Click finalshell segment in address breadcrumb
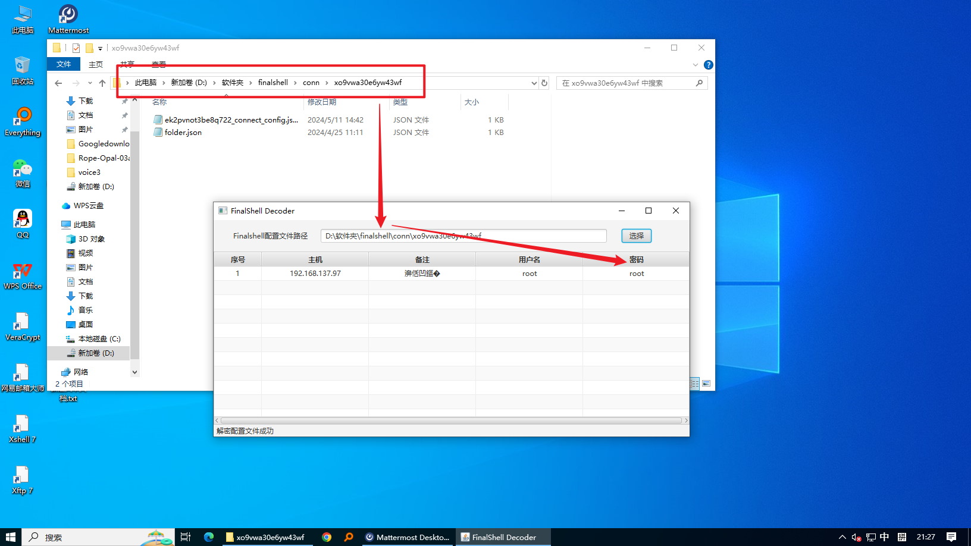This screenshot has width=971, height=546. [x=273, y=83]
